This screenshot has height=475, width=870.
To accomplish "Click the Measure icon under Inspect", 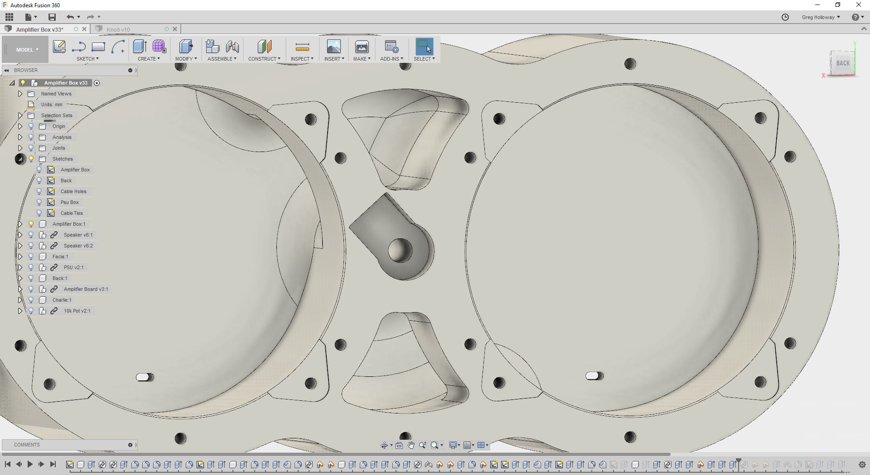I will (302, 47).
